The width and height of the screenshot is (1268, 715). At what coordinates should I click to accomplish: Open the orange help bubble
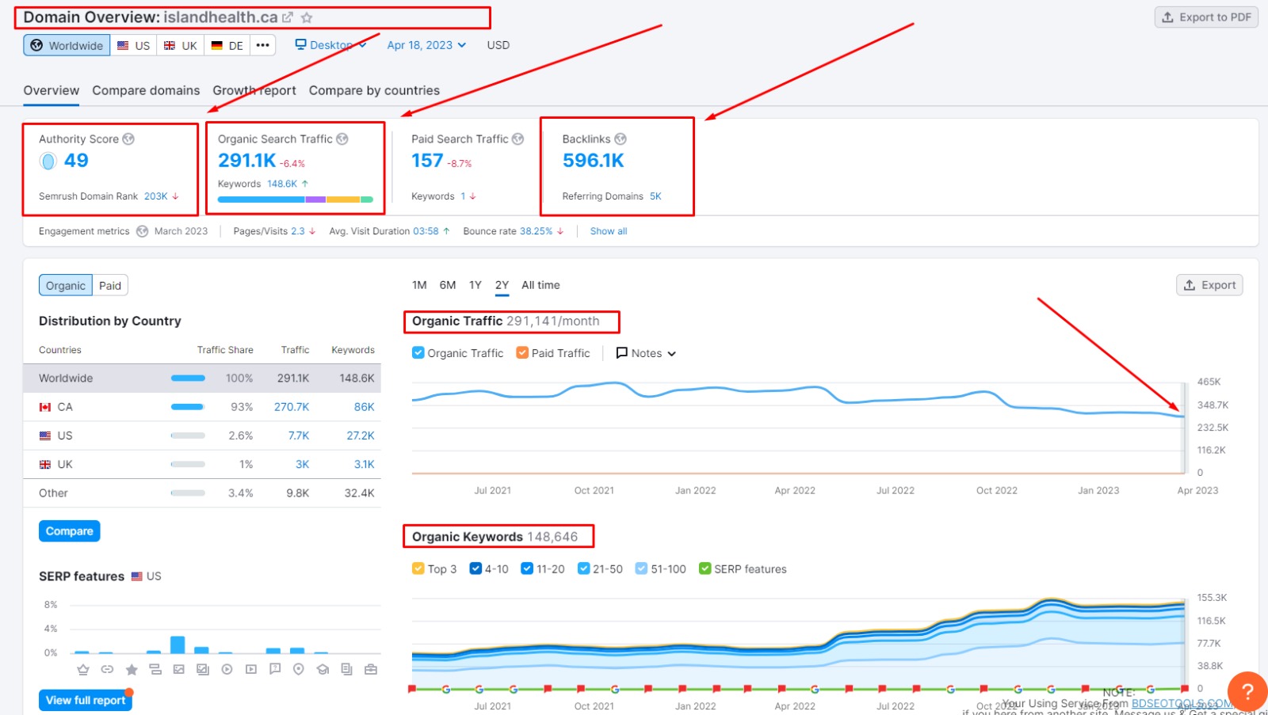coord(1247,691)
